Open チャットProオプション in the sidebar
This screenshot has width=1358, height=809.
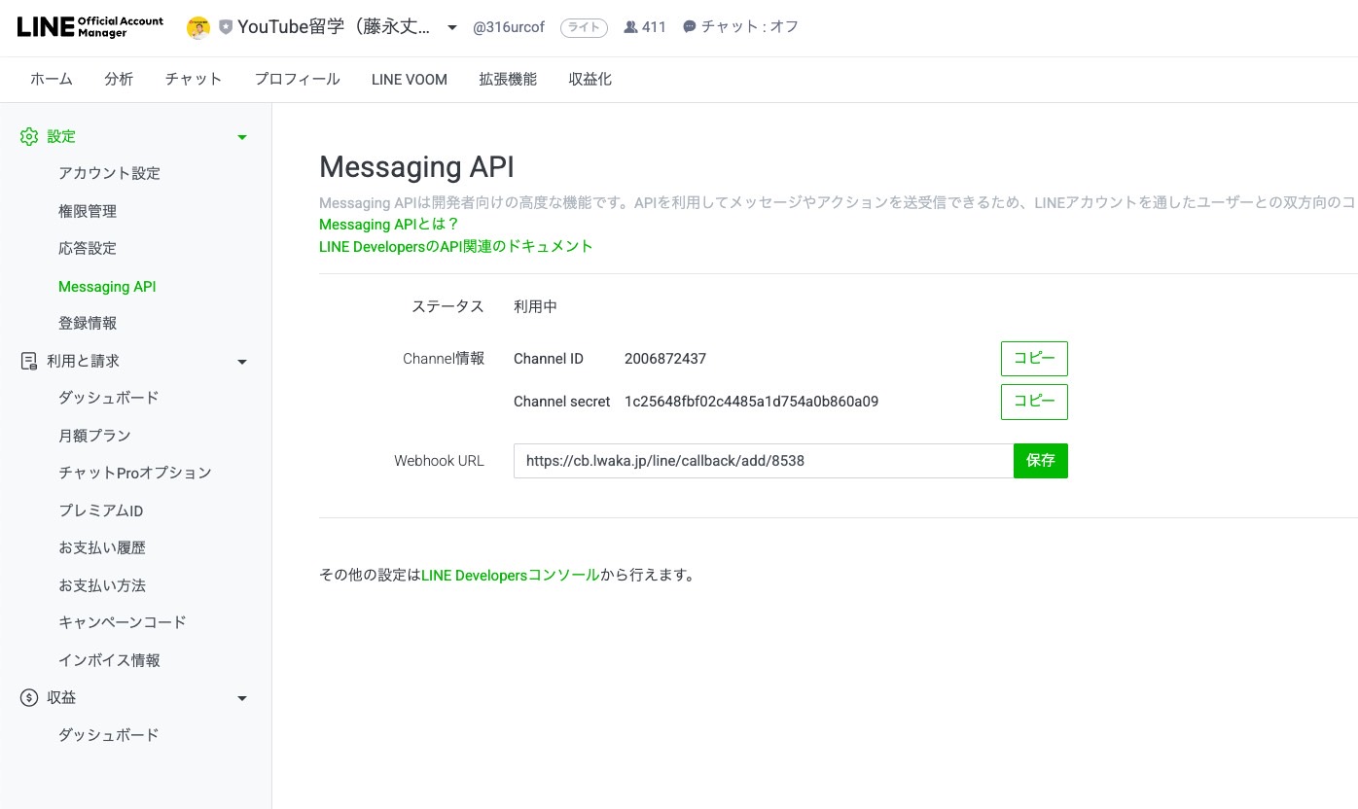click(x=134, y=473)
